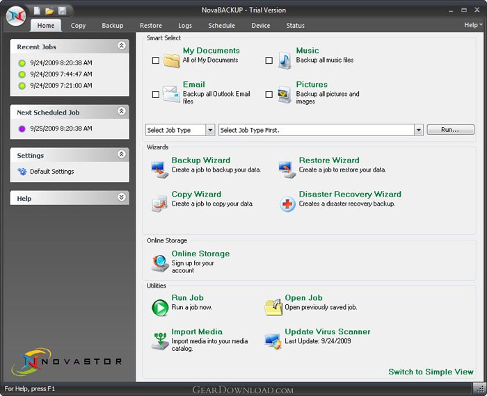Click the Disaster Recovery red cross icon

tap(287, 204)
